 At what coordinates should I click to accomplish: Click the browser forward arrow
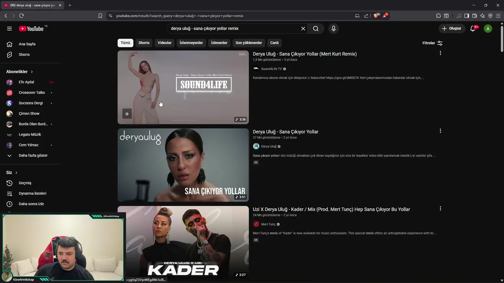click(x=13, y=16)
